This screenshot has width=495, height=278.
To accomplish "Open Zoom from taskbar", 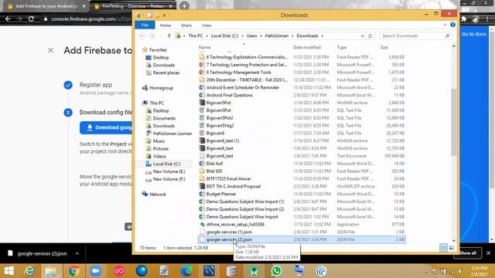I will (96, 271).
